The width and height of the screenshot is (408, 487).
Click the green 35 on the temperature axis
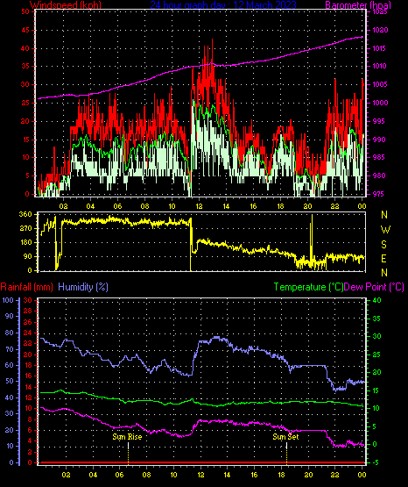[x=376, y=319]
